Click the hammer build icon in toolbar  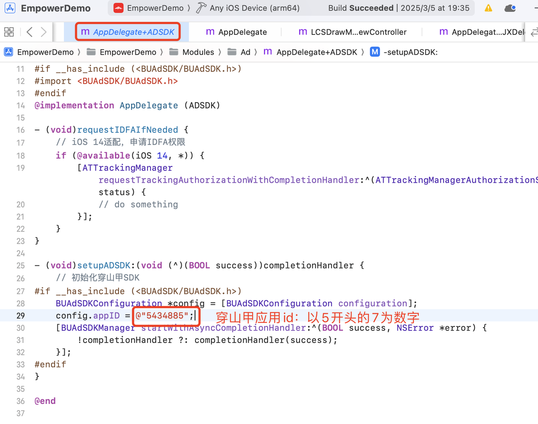[x=201, y=8]
